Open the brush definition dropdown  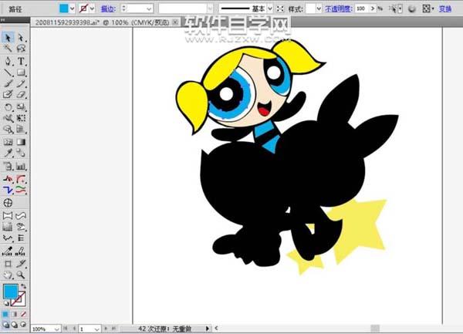(210, 9)
